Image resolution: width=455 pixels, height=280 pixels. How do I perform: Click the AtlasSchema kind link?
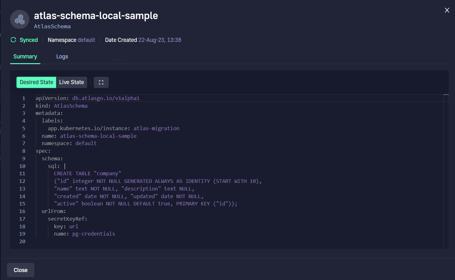[52, 26]
